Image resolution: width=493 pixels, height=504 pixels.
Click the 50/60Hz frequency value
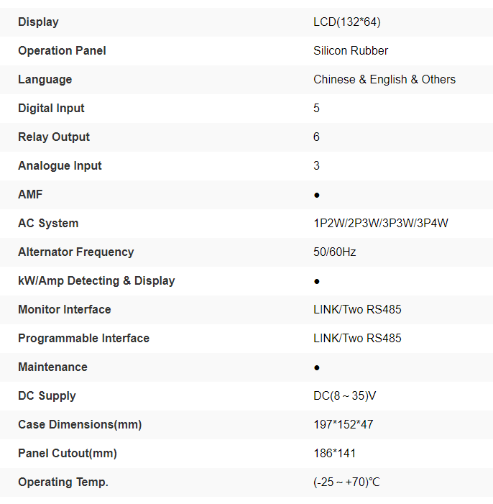tap(335, 252)
